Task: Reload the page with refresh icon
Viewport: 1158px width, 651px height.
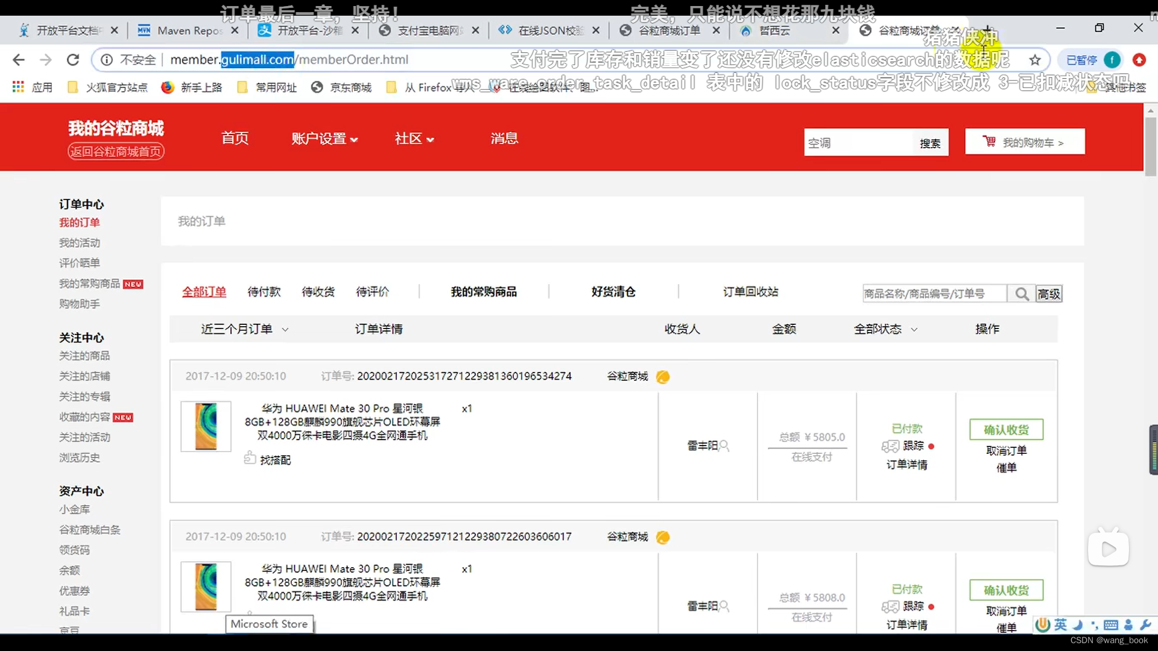Action: 73,60
